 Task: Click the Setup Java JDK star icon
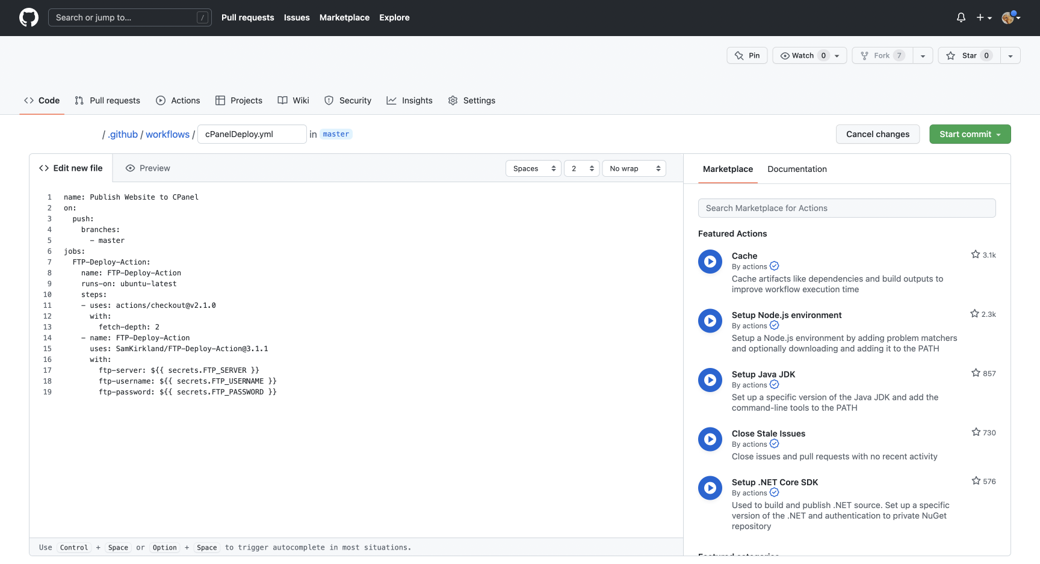[x=976, y=373]
